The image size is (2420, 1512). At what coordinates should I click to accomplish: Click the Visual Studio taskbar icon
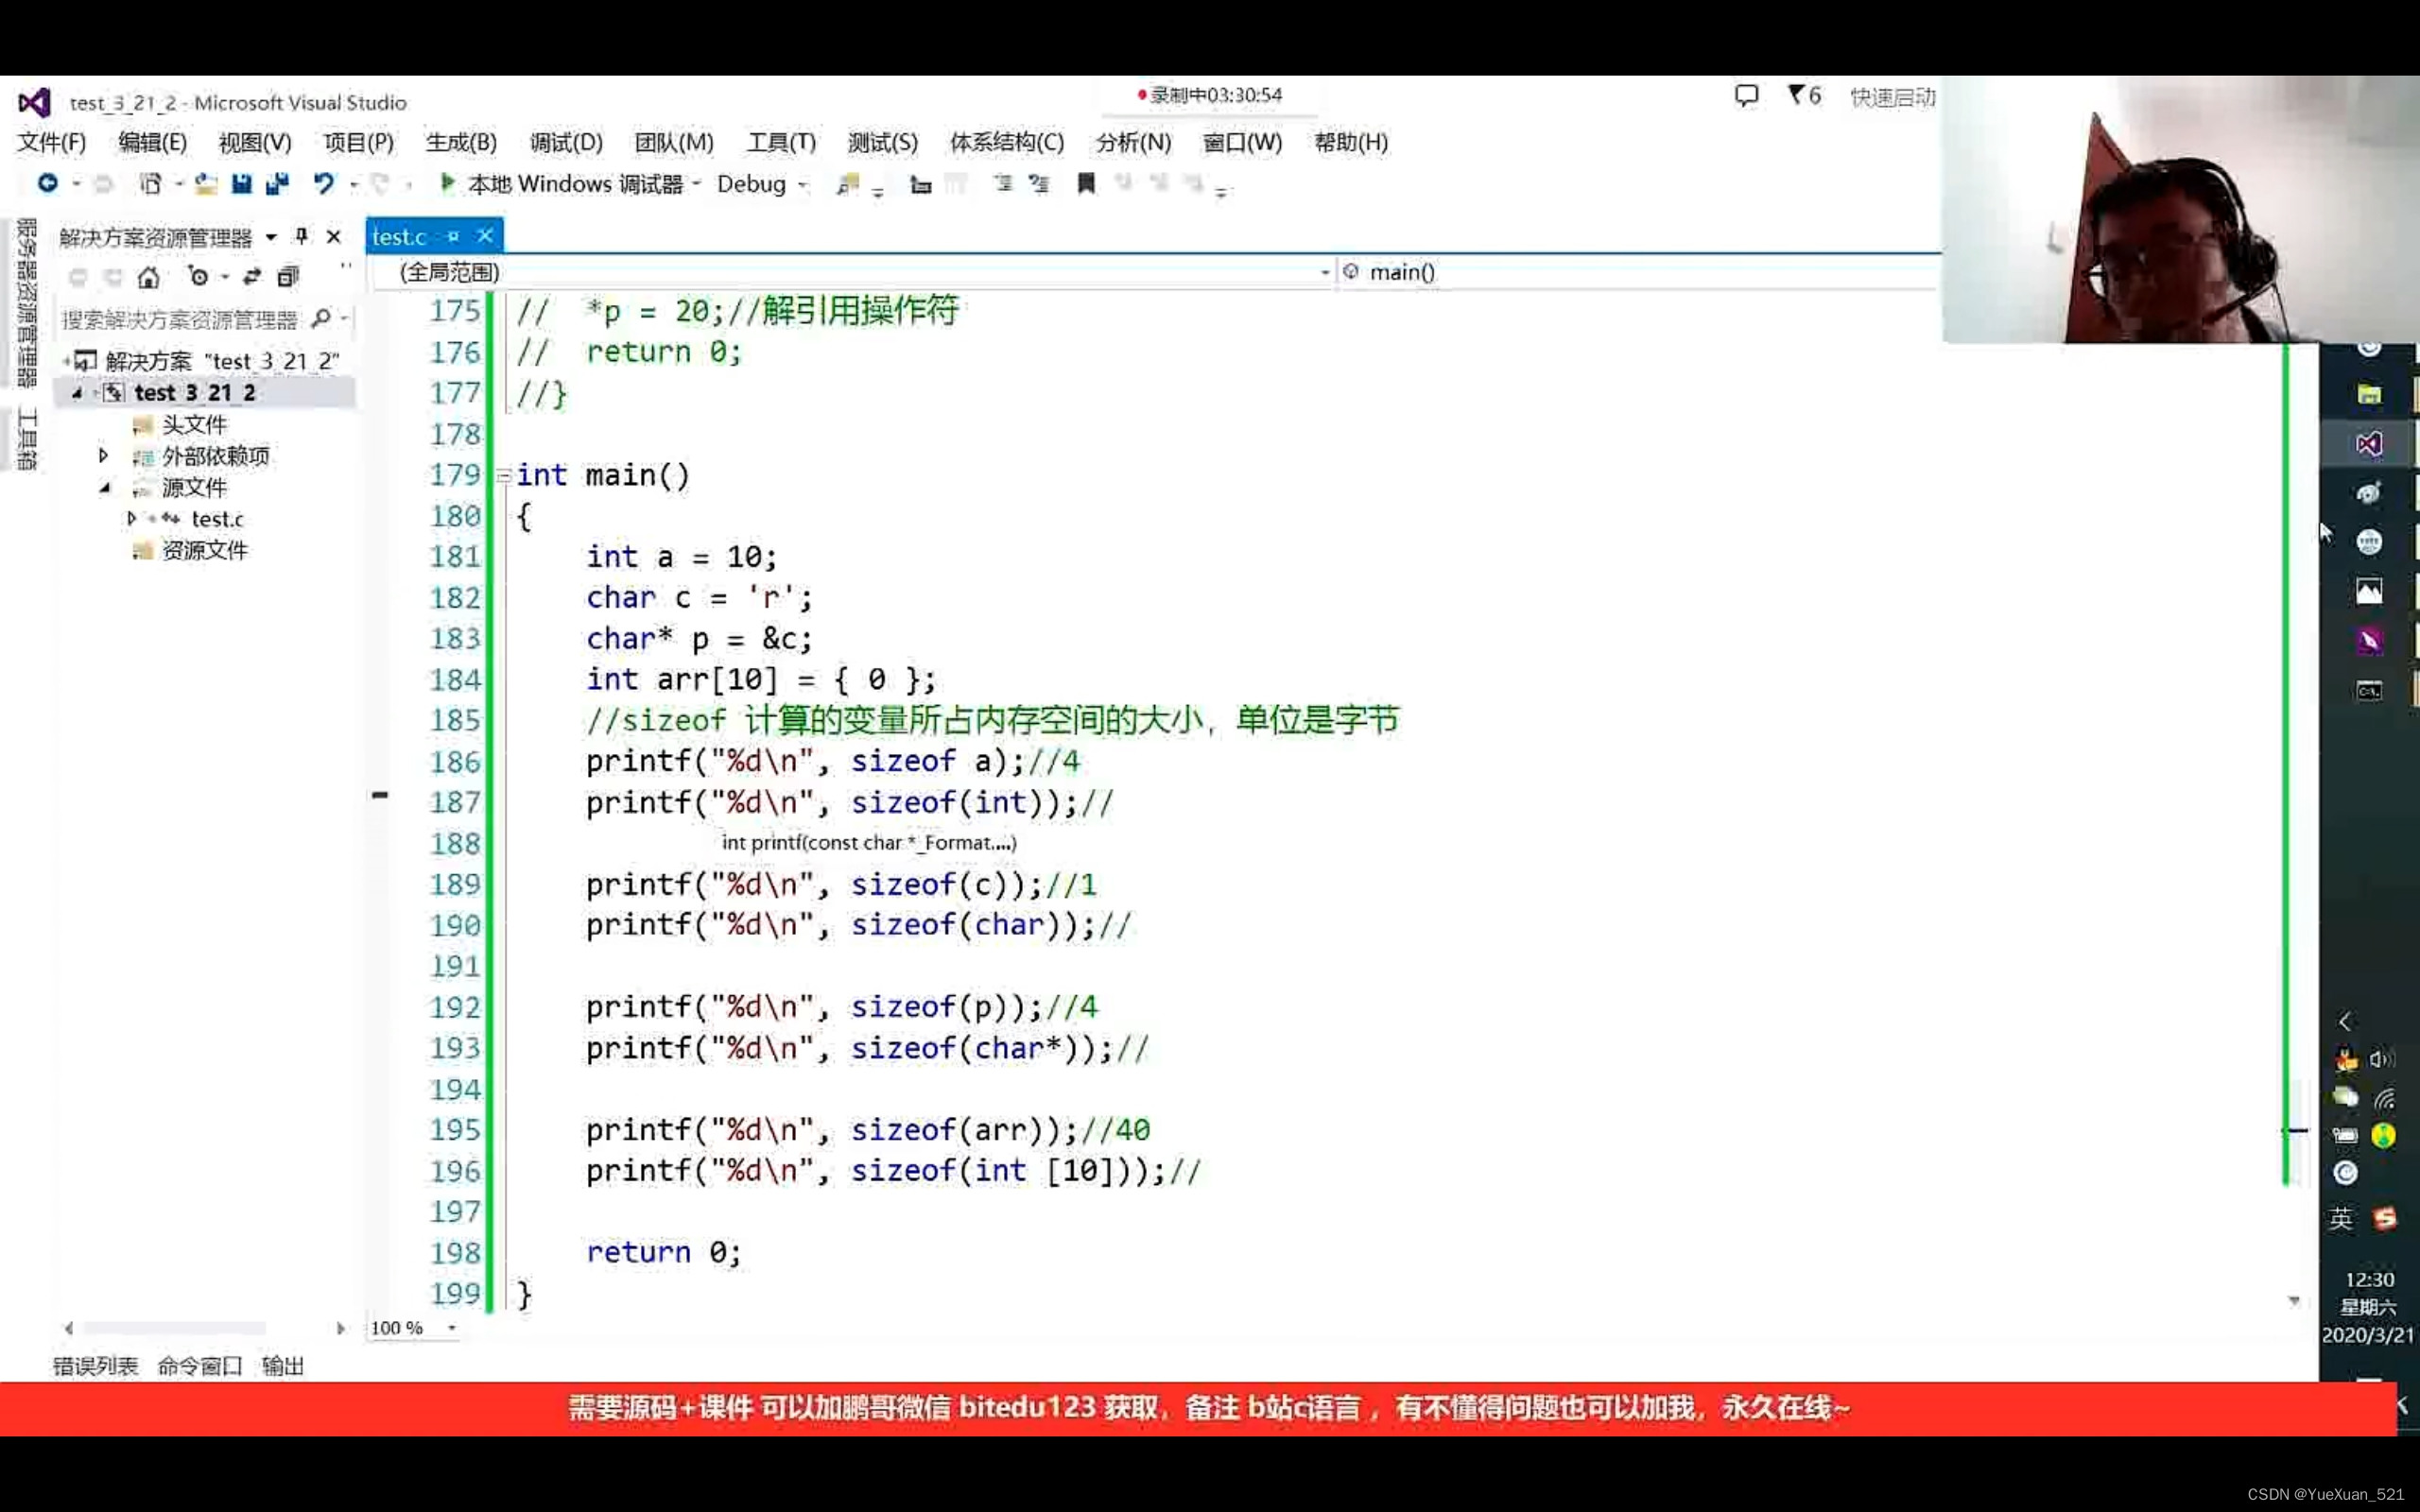[2368, 444]
